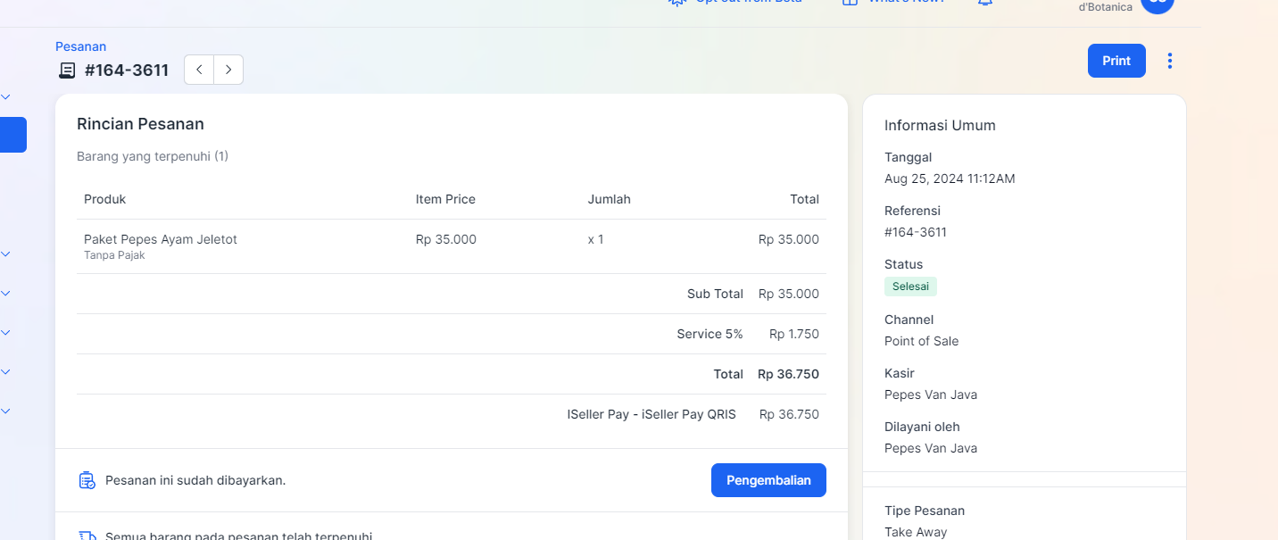
Task: Click Pesanan ini sudah dibayarkan message
Action: [195, 480]
